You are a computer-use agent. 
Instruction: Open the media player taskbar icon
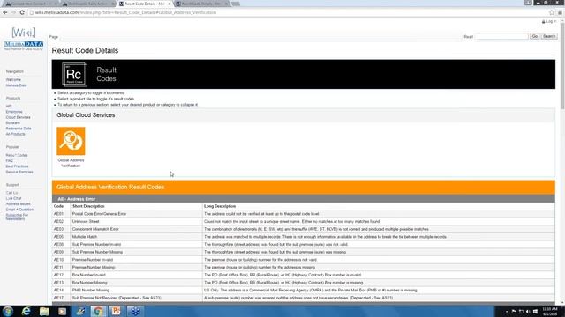point(62,311)
